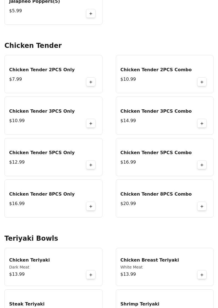
Task: Click the Shrimp Teriyaki item name
Action: (x=140, y=304)
